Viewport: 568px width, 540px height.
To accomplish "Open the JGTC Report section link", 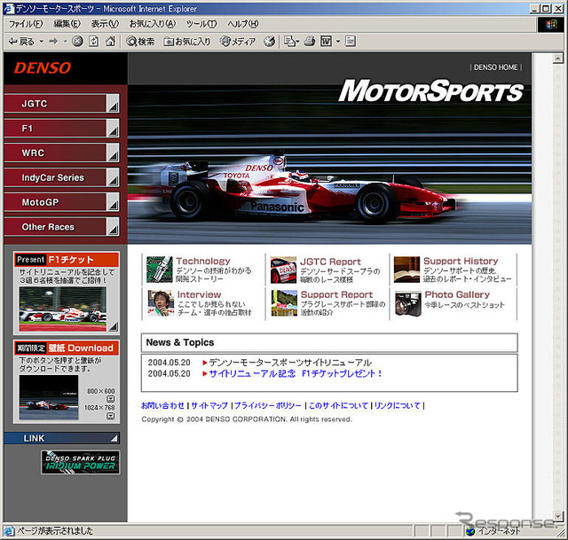I will click(330, 262).
